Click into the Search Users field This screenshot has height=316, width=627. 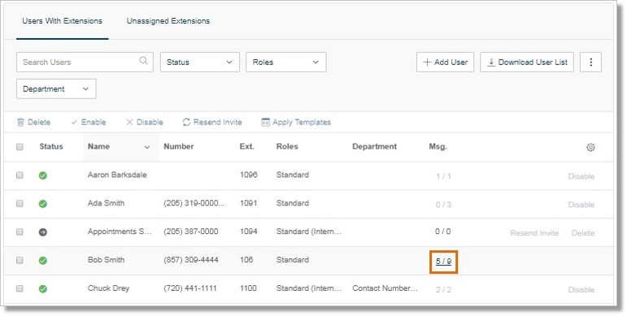[x=85, y=63]
